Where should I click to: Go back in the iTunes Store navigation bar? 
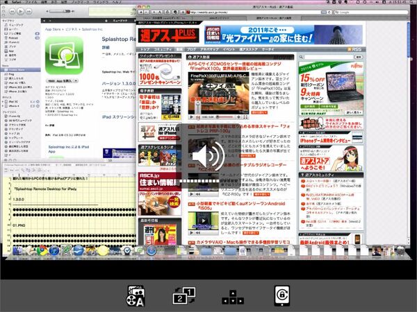(44, 20)
